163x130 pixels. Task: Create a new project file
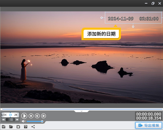pos(4,127)
